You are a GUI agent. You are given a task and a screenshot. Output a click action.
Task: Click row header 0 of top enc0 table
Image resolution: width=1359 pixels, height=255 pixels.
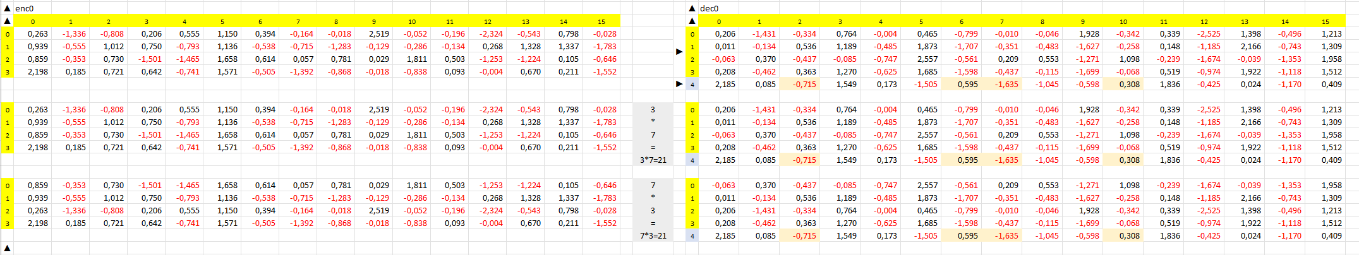click(x=7, y=34)
